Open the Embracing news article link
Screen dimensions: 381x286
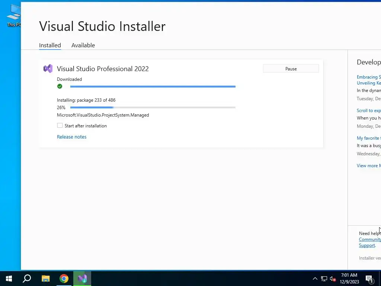point(369,80)
